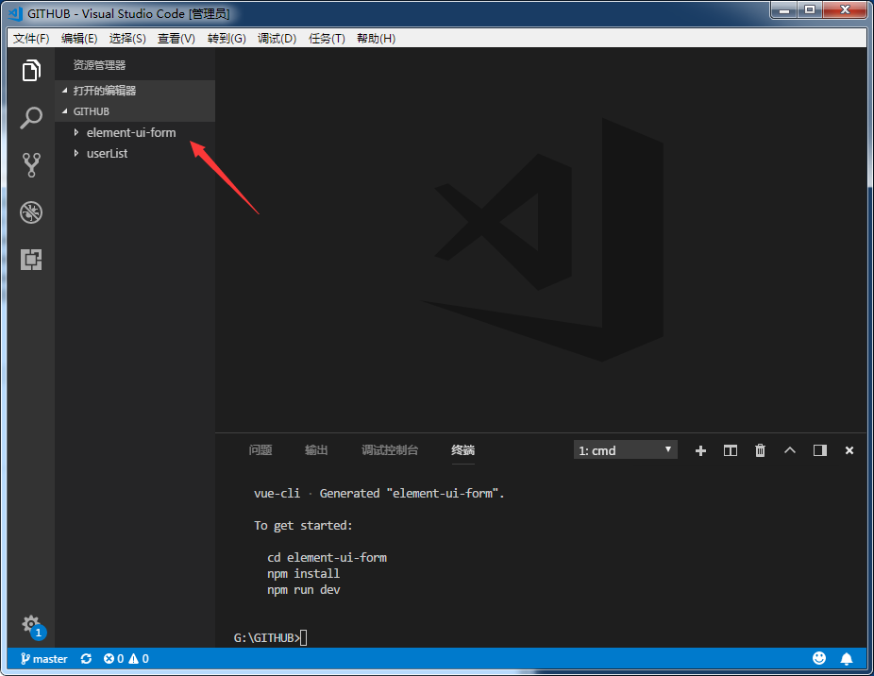Create a new terminal with plus icon
Viewport: 874px width, 676px height.
700,450
